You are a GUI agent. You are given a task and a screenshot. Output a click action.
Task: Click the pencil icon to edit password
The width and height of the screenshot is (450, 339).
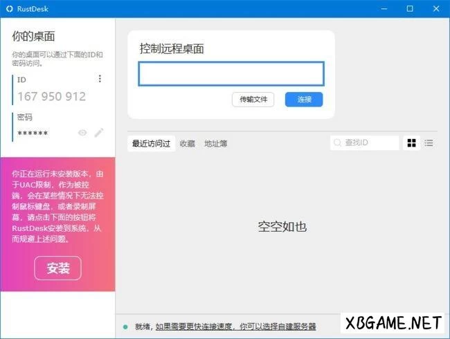click(99, 133)
